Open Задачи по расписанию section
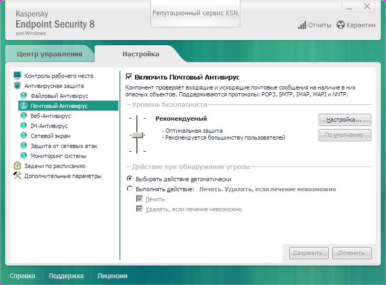Image resolution: width=386 pixels, height=285 pixels. click(55, 166)
